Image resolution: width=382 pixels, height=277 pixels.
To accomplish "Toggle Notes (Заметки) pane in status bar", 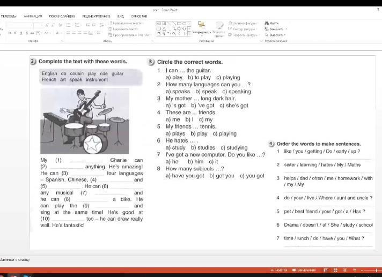I will (x=281, y=271).
